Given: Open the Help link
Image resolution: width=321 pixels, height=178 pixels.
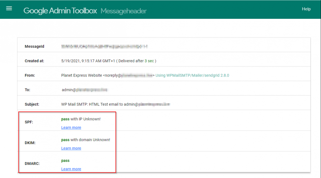Looking at the screenshot, I should click(x=306, y=9).
